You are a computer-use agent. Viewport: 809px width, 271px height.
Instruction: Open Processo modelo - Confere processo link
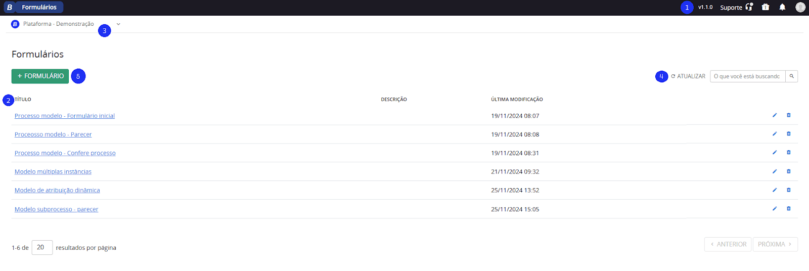(x=65, y=153)
